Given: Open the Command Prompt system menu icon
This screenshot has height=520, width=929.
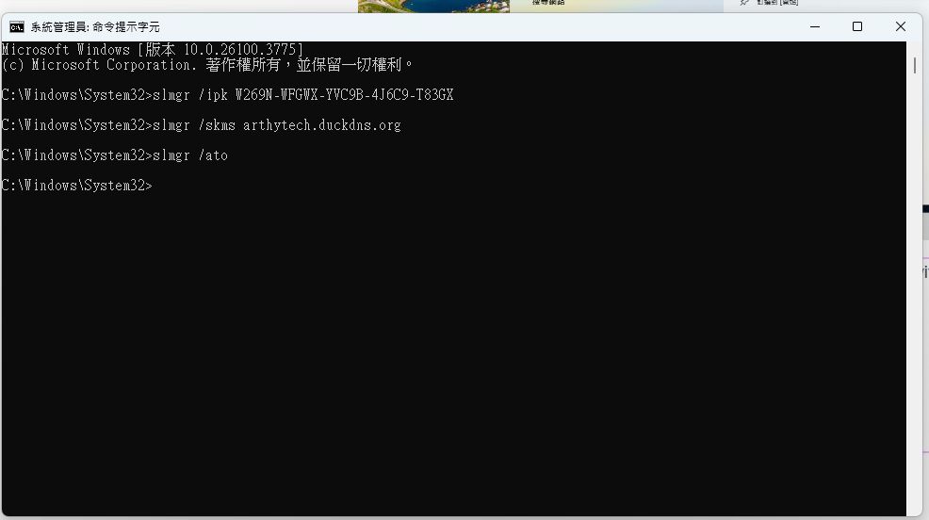Looking at the screenshot, I should pos(17,27).
